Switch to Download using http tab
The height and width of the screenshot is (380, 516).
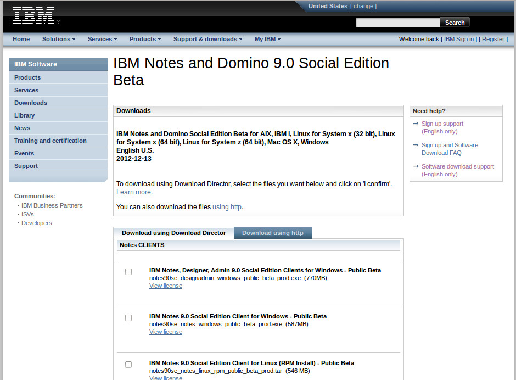[x=273, y=233]
